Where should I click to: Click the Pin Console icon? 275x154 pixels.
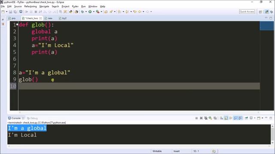[x=246, y=118]
